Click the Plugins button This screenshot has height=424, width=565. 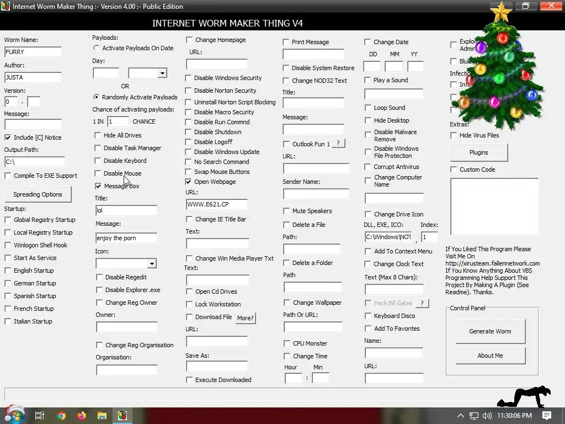point(479,152)
